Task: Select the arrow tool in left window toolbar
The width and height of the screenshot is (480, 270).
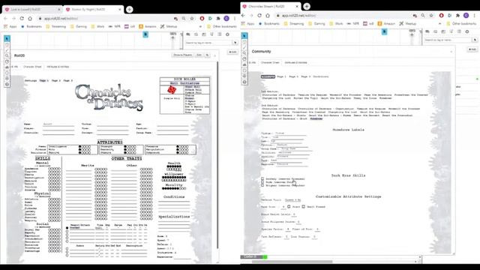Action: tap(7, 38)
